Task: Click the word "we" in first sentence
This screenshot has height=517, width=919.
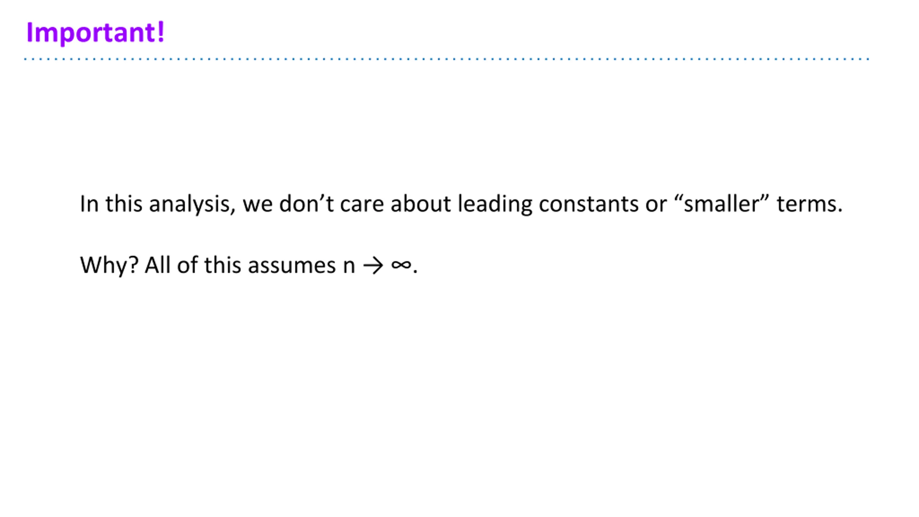Action: click(x=257, y=205)
